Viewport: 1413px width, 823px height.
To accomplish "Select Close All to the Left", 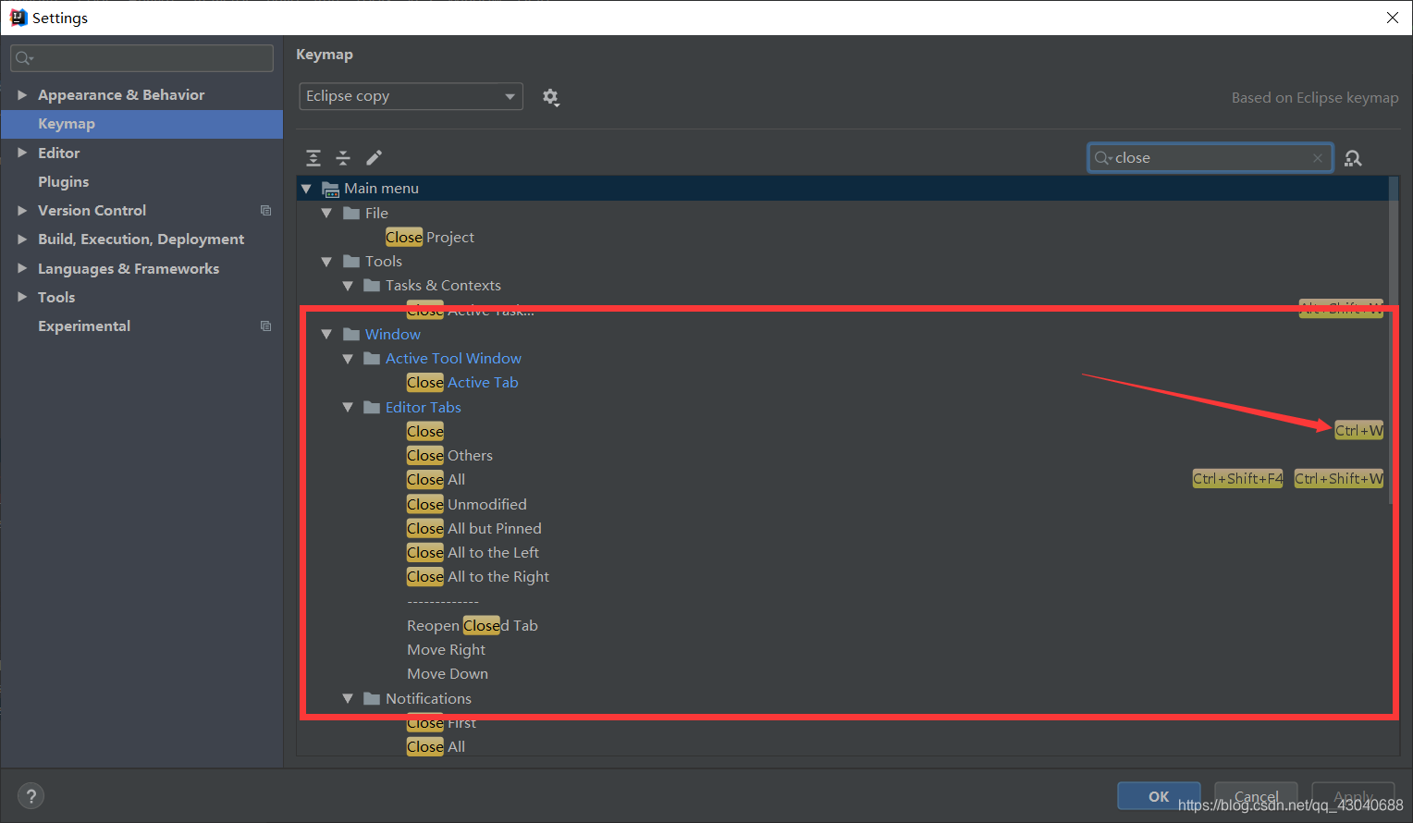I will (473, 553).
